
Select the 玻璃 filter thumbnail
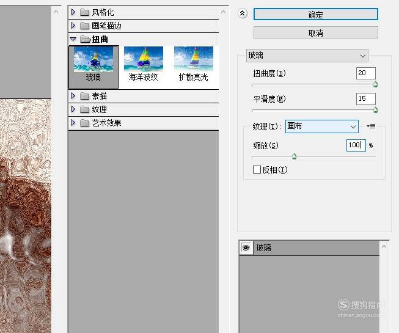[x=93, y=67]
